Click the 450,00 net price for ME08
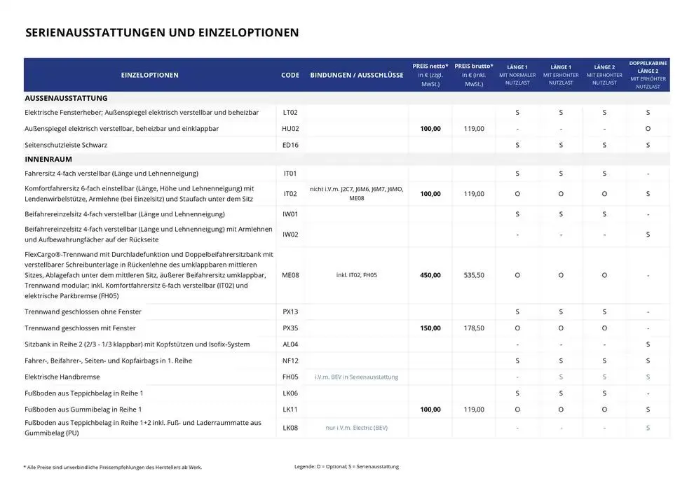The height and width of the screenshot is (490, 694). pos(430,275)
